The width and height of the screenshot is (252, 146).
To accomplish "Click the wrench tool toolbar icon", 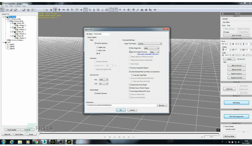I will pos(138,10).
